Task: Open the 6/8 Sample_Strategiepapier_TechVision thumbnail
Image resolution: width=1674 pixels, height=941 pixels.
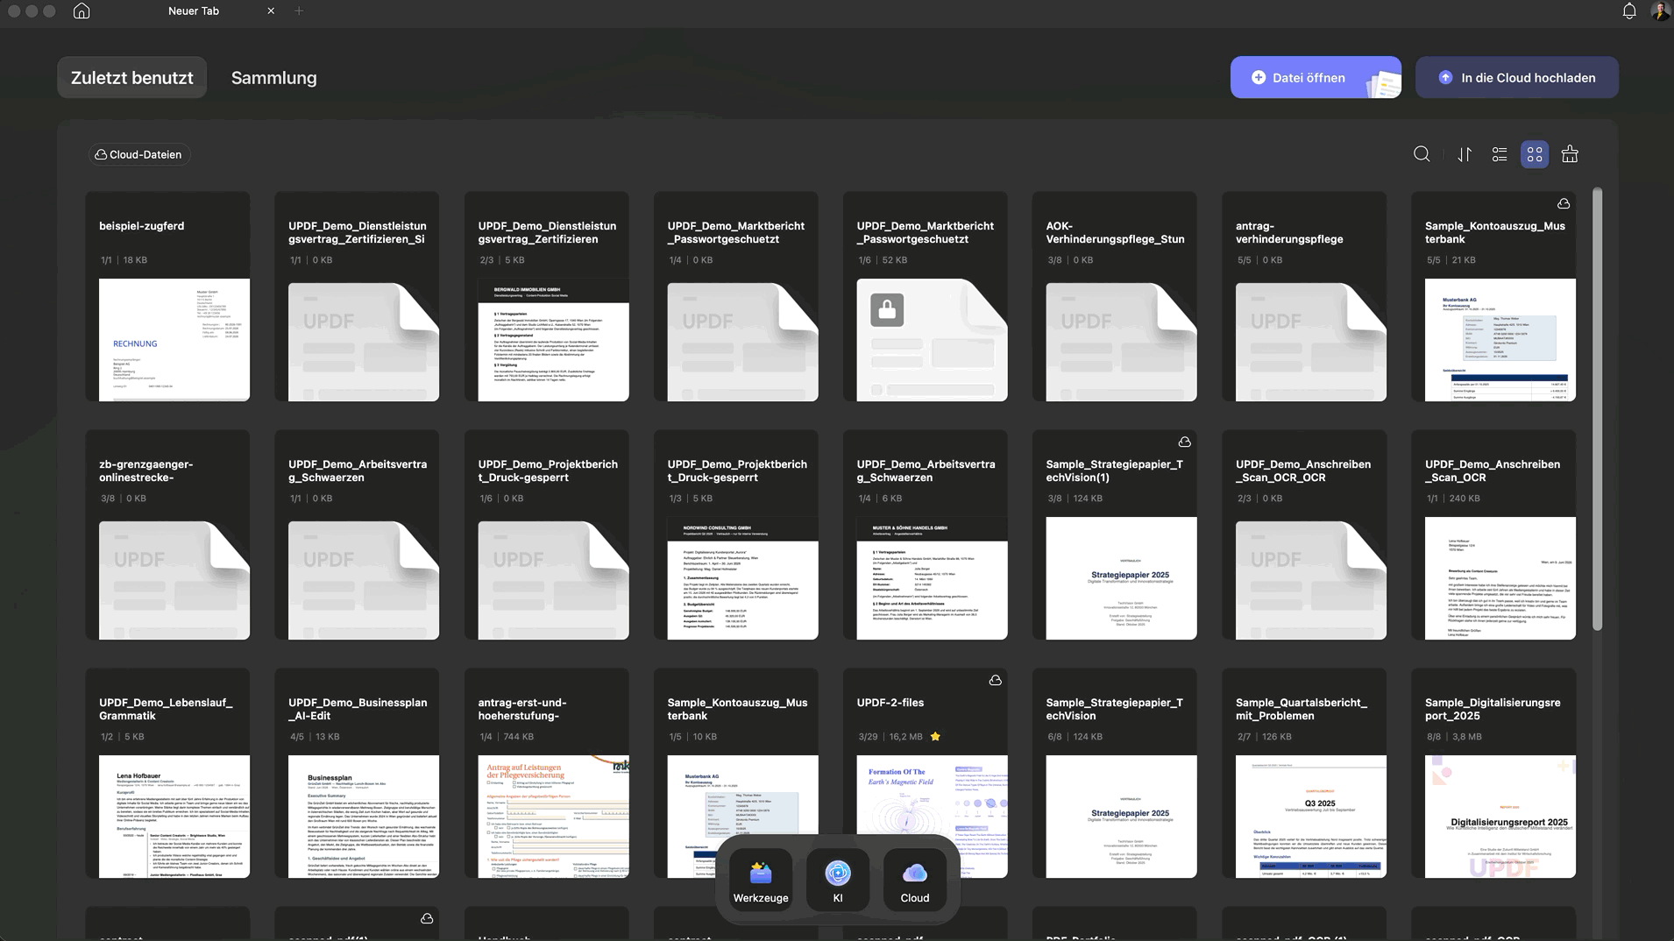Action: click(1122, 817)
